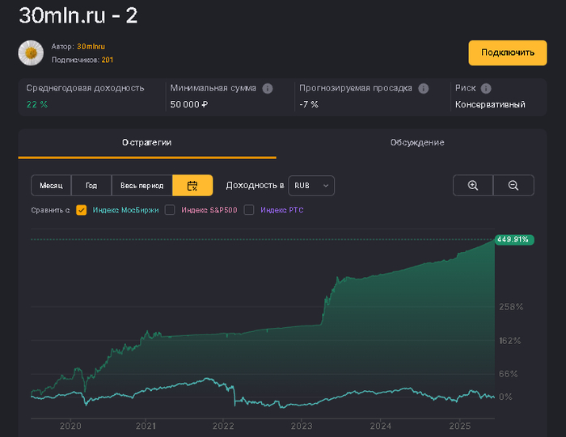This screenshot has width=566, height=437.
Task: Switch to the О стратегии tab
Action: coord(147,142)
